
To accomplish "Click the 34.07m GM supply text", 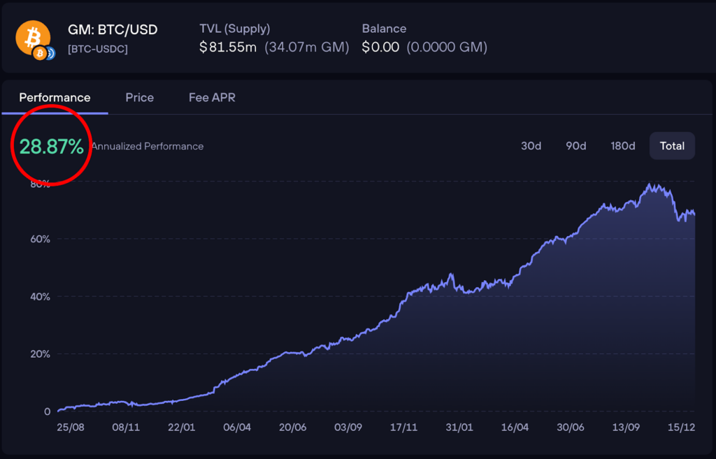I will (307, 48).
